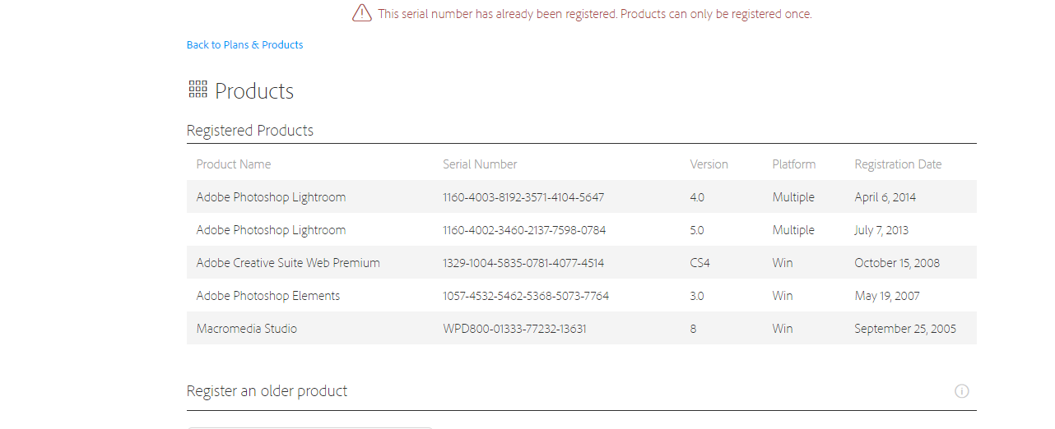Click the info icon beside Register an older product
This screenshot has height=429, width=1055.
[x=961, y=391]
